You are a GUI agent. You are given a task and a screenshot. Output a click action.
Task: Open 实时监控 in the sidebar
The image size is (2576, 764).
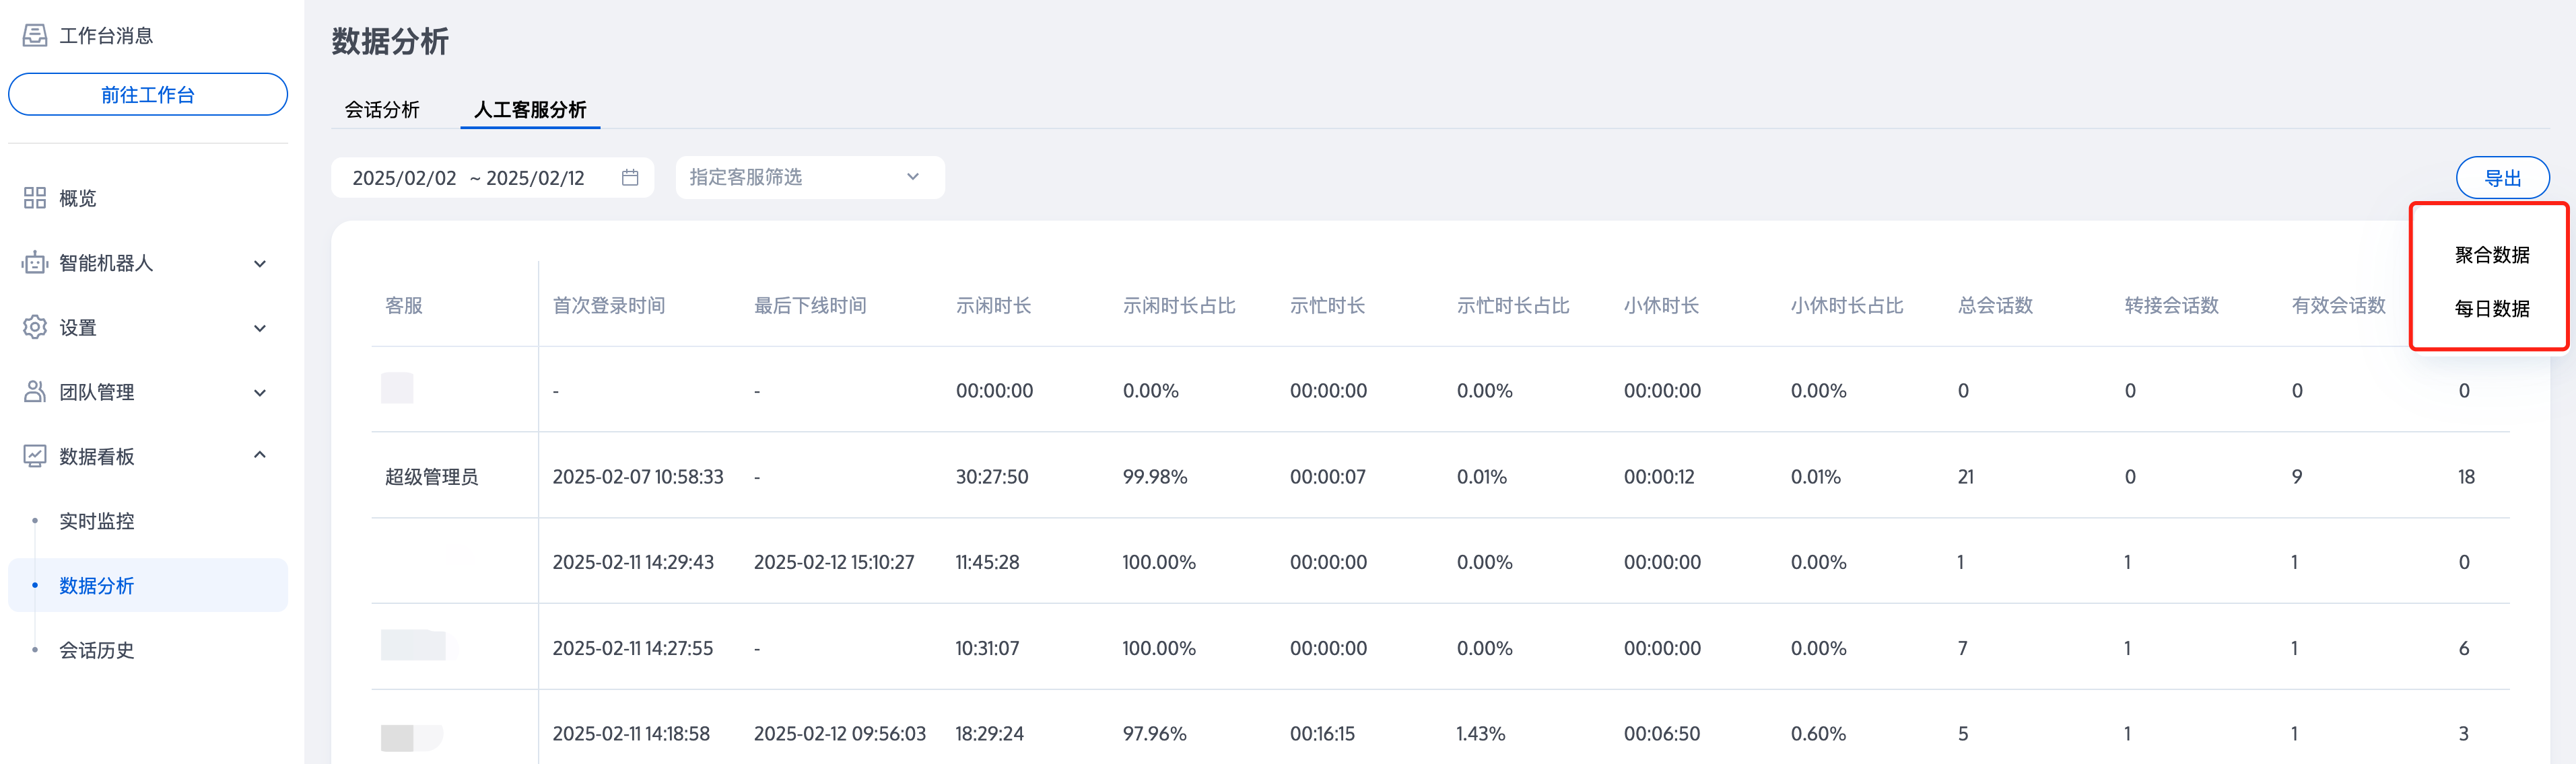click(x=97, y=521)
